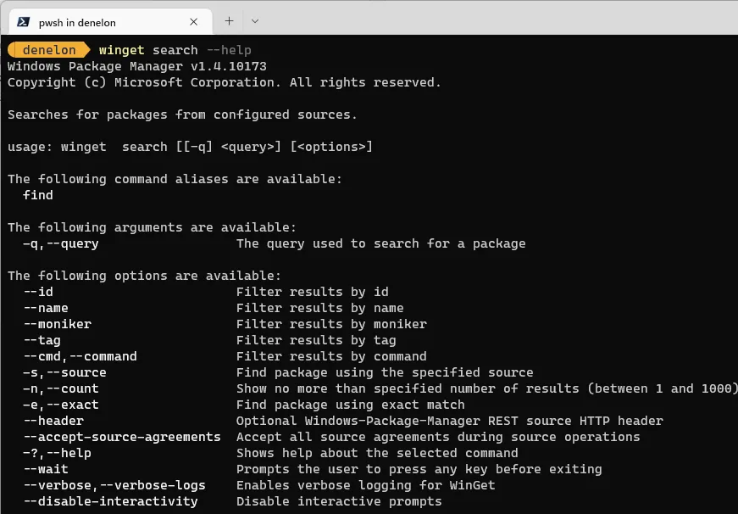The width and height of the screenshot is (738, 514).
Task: Click the 'denelon' prompt badge
Action: [49, 50]
